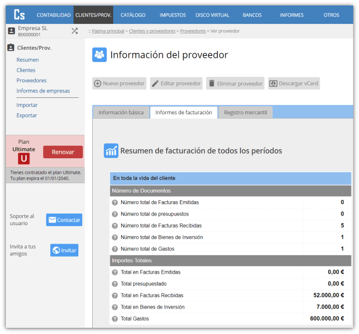Click the Número de Documentos section header
The image size is (359, 334).
[230, 191]
